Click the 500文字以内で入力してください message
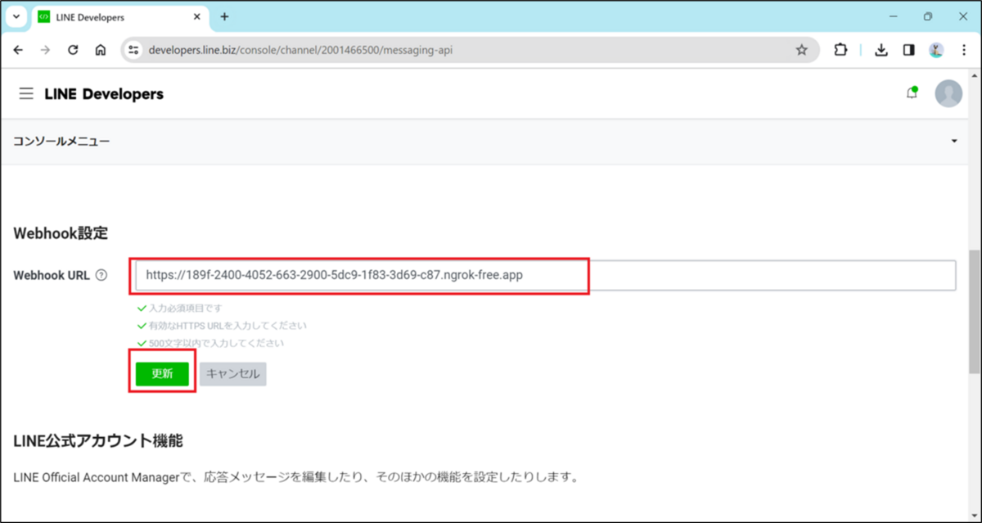The width and height of the screenshot is (982, 523). [x=216, y=343]
